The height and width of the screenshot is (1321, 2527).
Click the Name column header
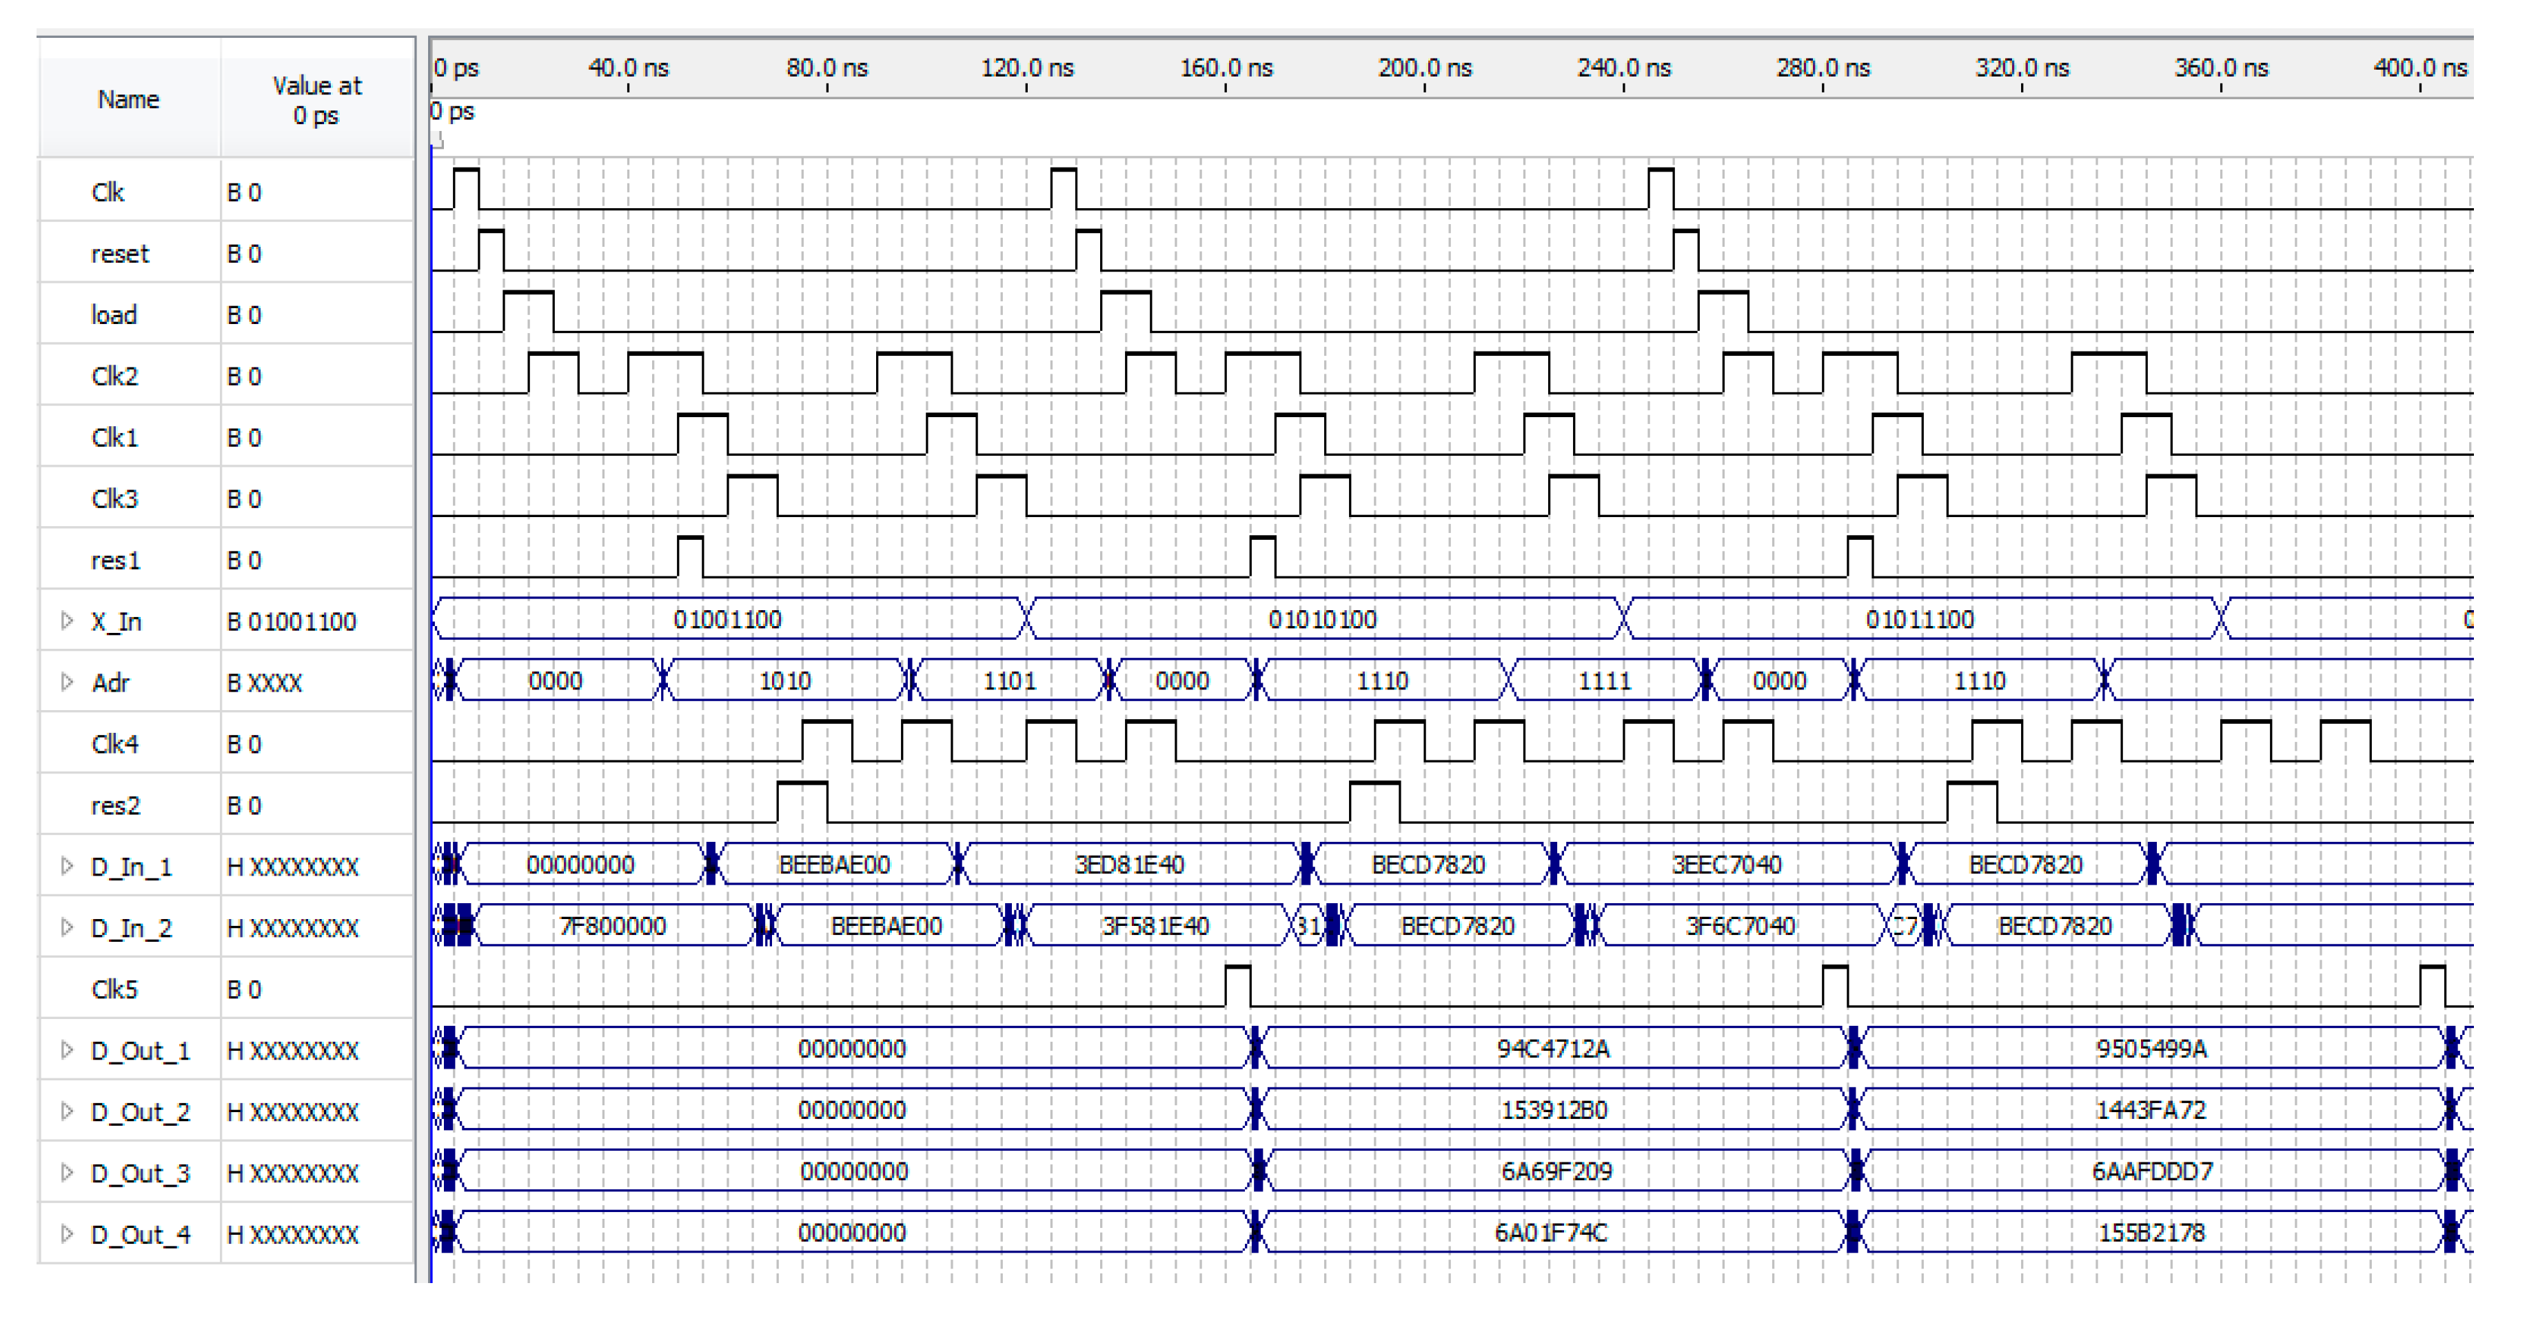[x=128, y=100]
